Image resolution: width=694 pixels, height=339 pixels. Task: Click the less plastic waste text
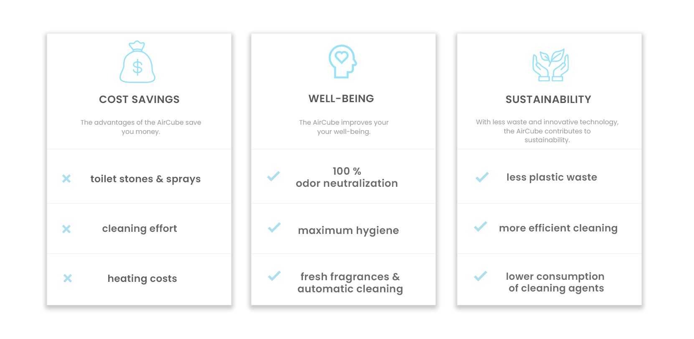[552, 177]
